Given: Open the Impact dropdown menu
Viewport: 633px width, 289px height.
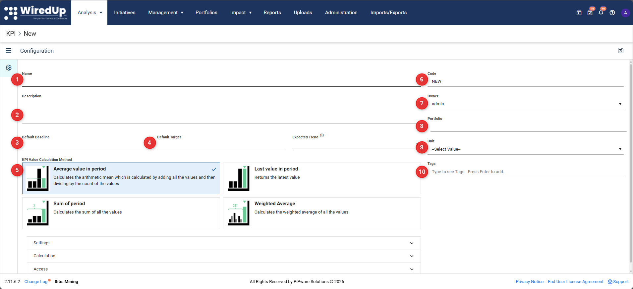Looking at the screenshot, I should (241, 13).
